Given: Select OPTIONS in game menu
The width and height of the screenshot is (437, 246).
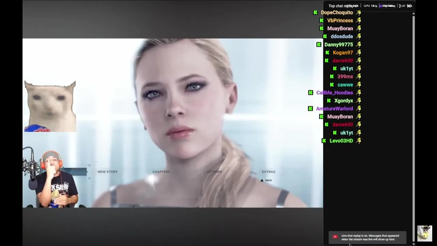Looking at the screenshot, I should click(x=214, y=172).
